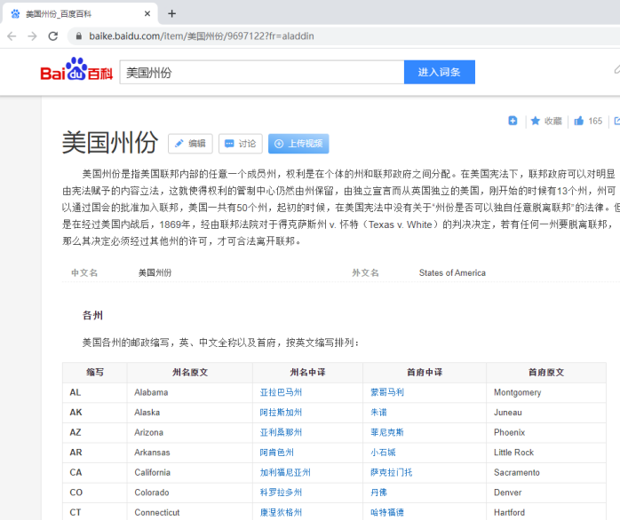Open a new browser tab
The image size is (620, 520).
[171, 13]
